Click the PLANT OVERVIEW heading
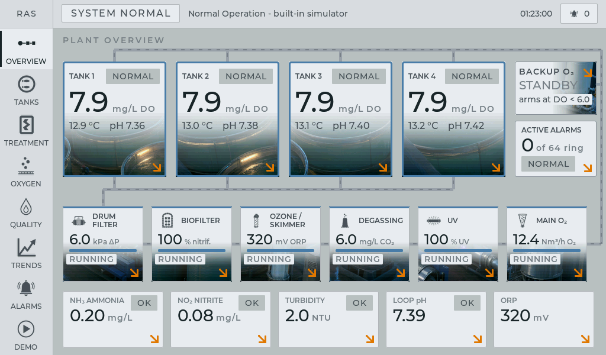Image resolution: width=606 pixels, height=355 pixels. pos(114,40)
